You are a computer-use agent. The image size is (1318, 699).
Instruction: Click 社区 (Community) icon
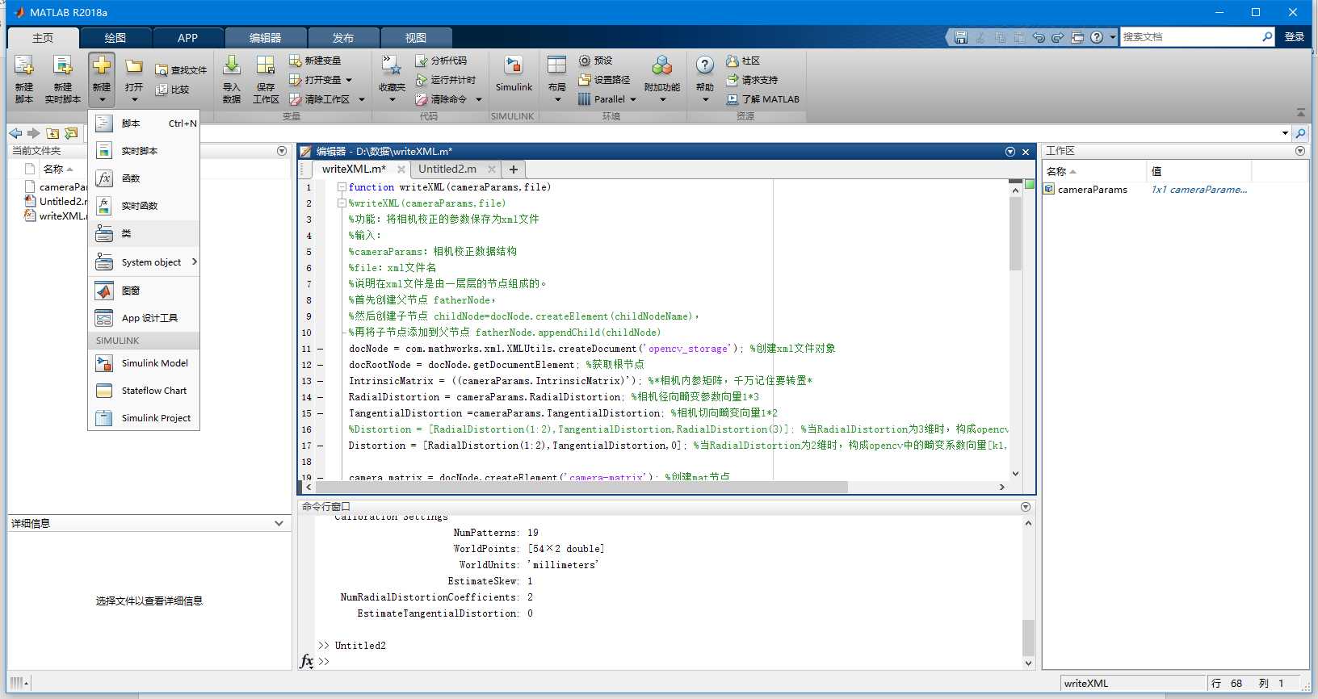pos(732,61)
